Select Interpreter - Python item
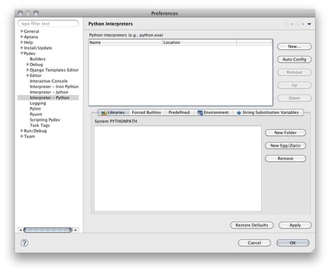The image size is (330, 273). pos(48,98)
